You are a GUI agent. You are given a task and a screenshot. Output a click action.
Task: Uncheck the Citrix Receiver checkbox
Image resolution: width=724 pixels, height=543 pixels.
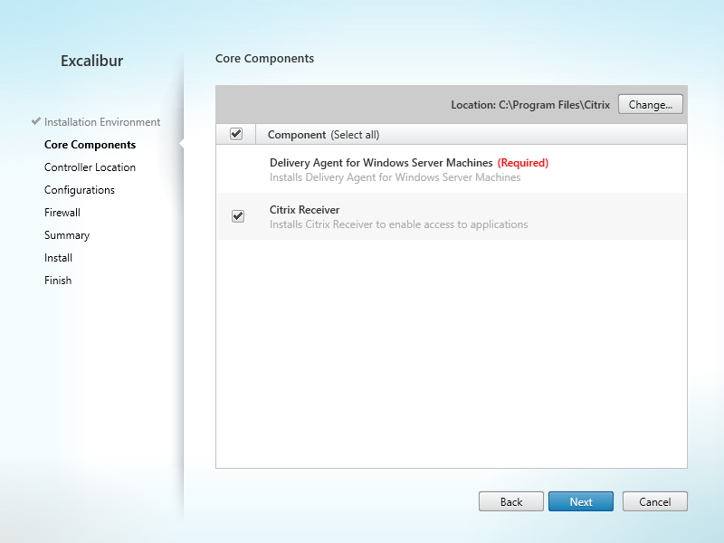(238, 216)
